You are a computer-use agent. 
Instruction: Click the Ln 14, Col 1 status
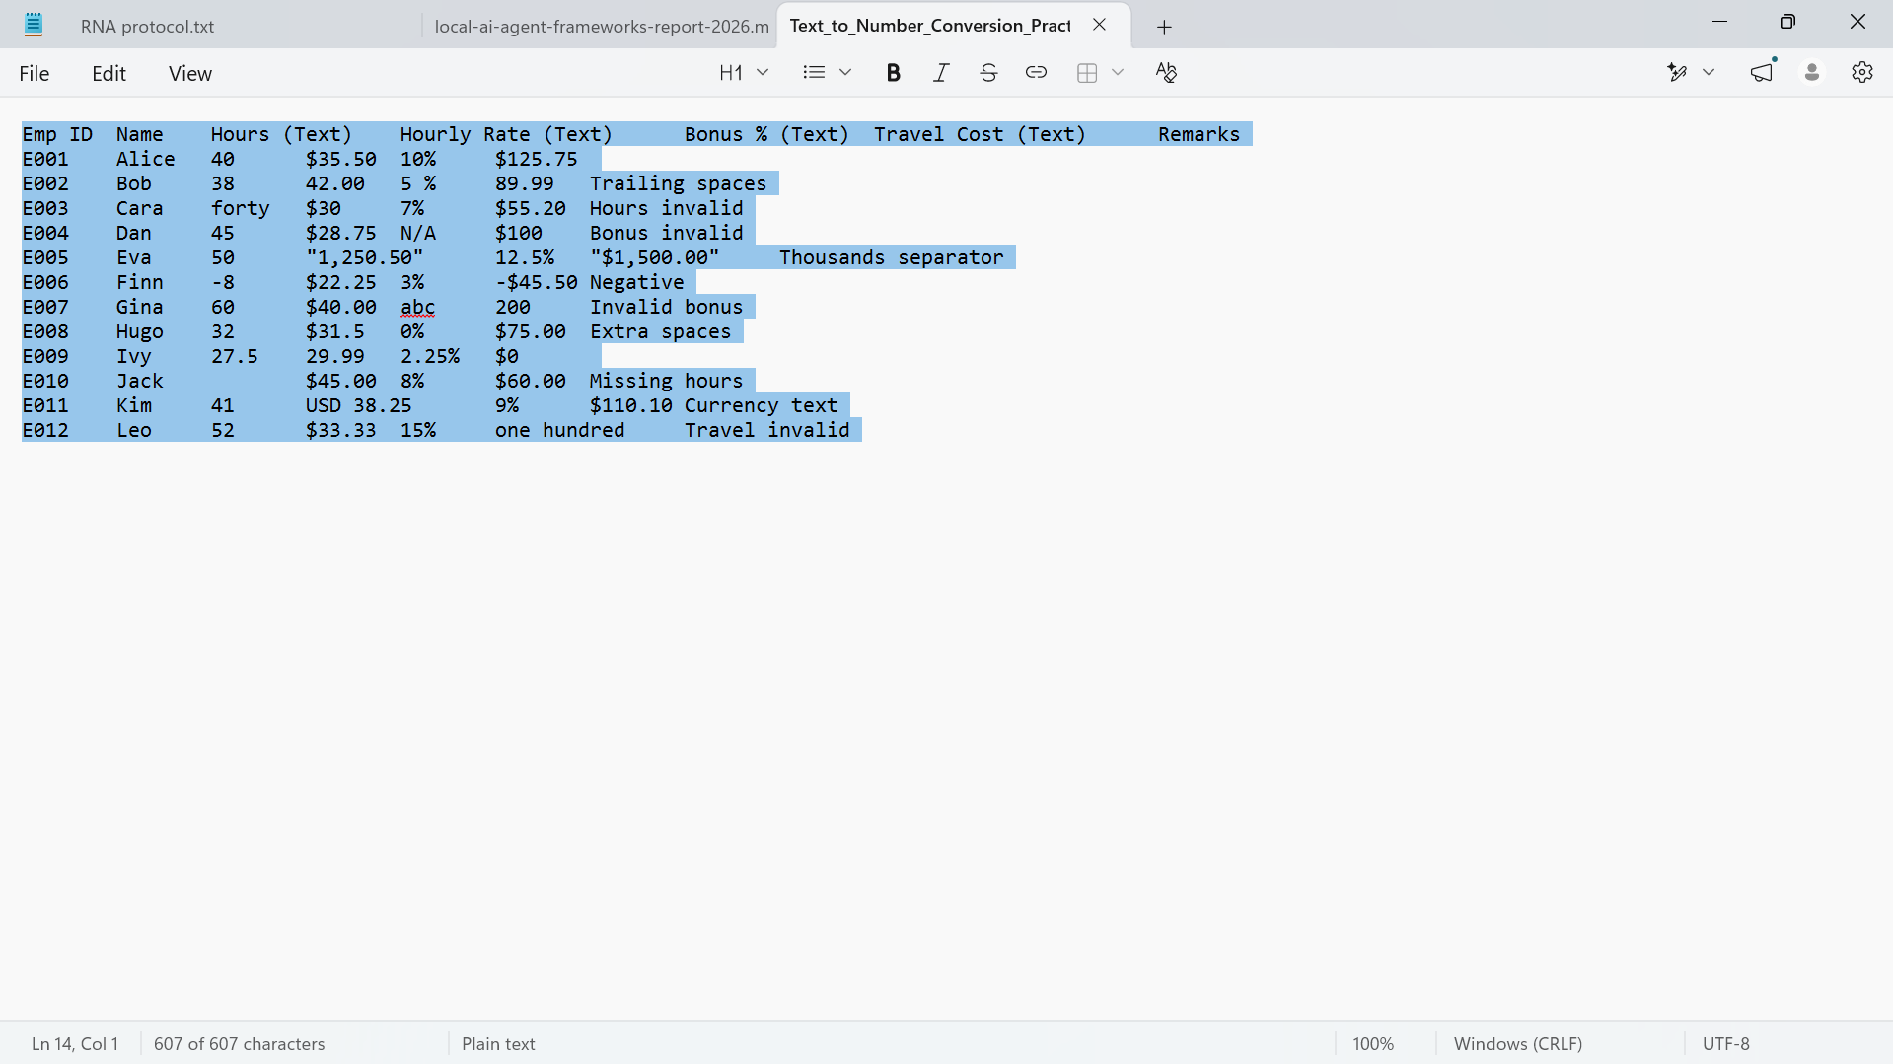point(75,1044)
